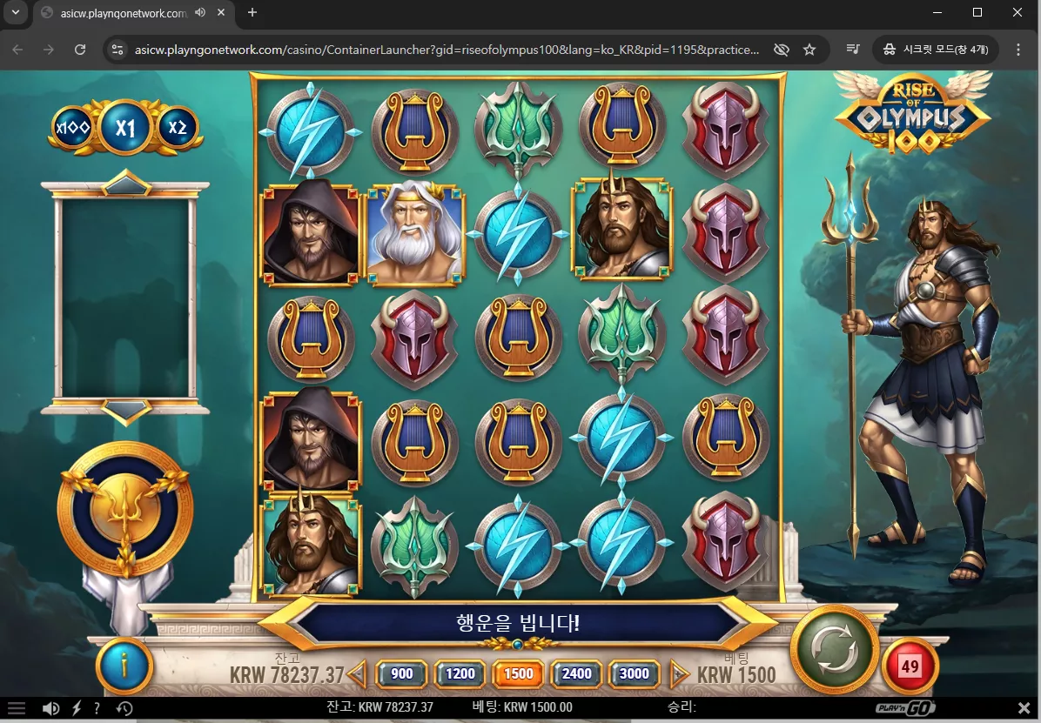Click the helmet symbol in third row, second column

click(415, 338)
